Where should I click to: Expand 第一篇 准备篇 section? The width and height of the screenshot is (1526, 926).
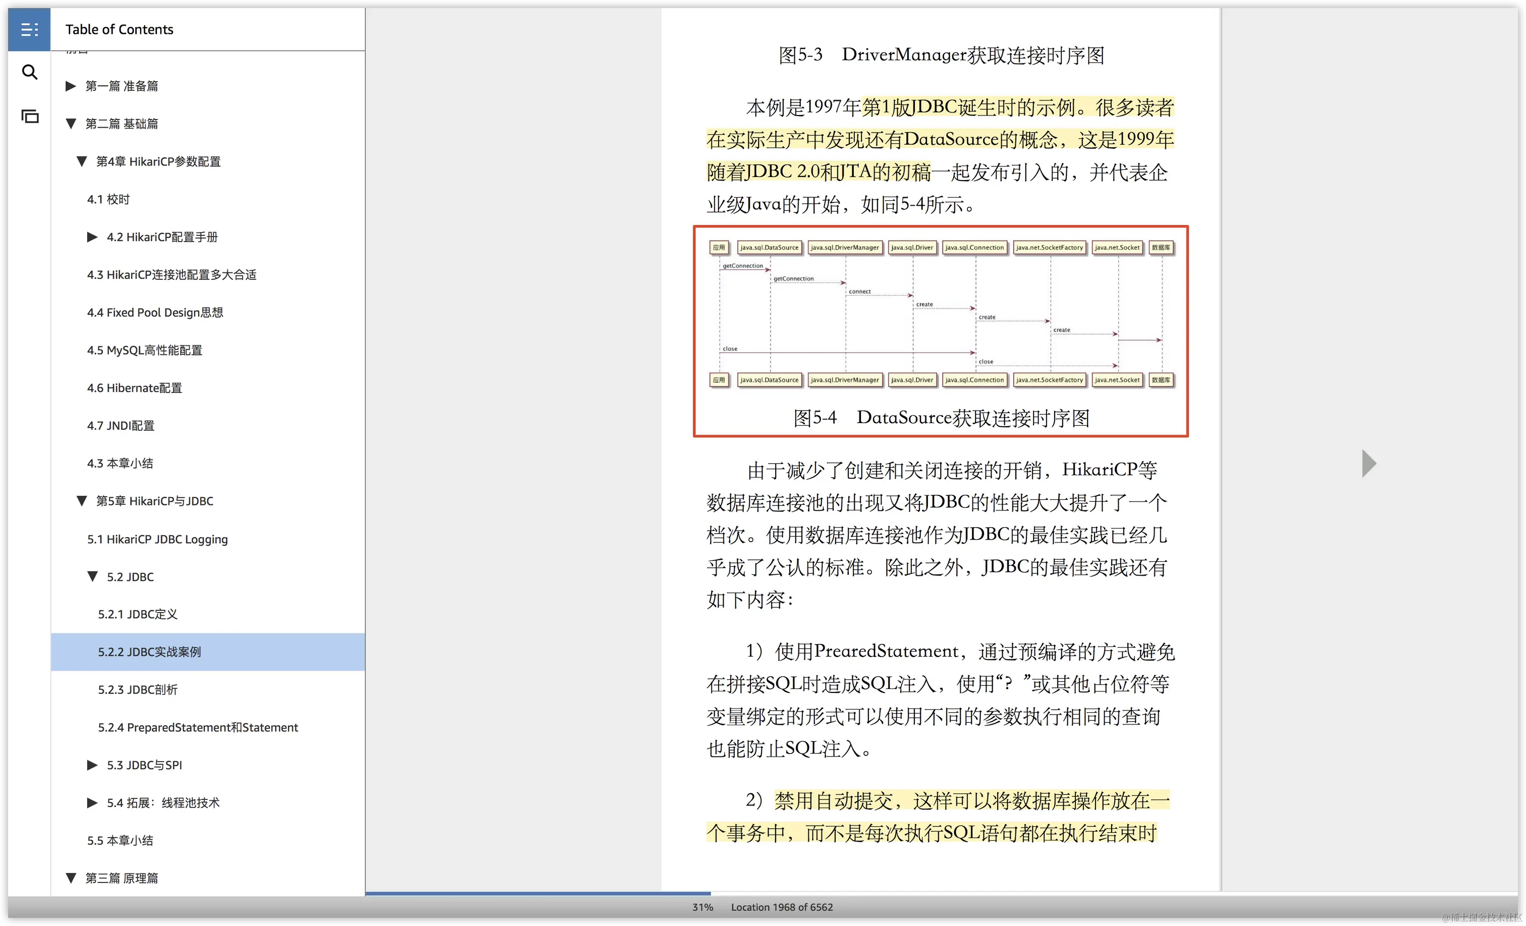point(71,86)
